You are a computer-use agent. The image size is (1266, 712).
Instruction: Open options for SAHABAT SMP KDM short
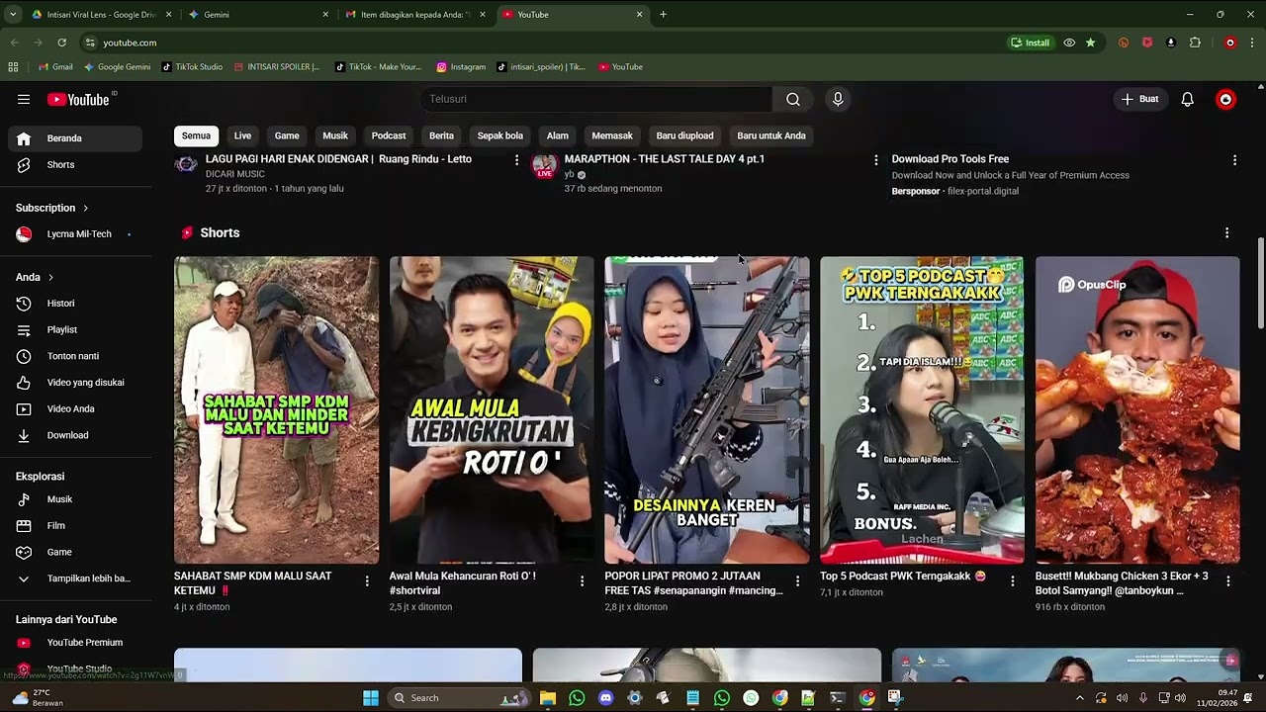[x=367, y=581]
